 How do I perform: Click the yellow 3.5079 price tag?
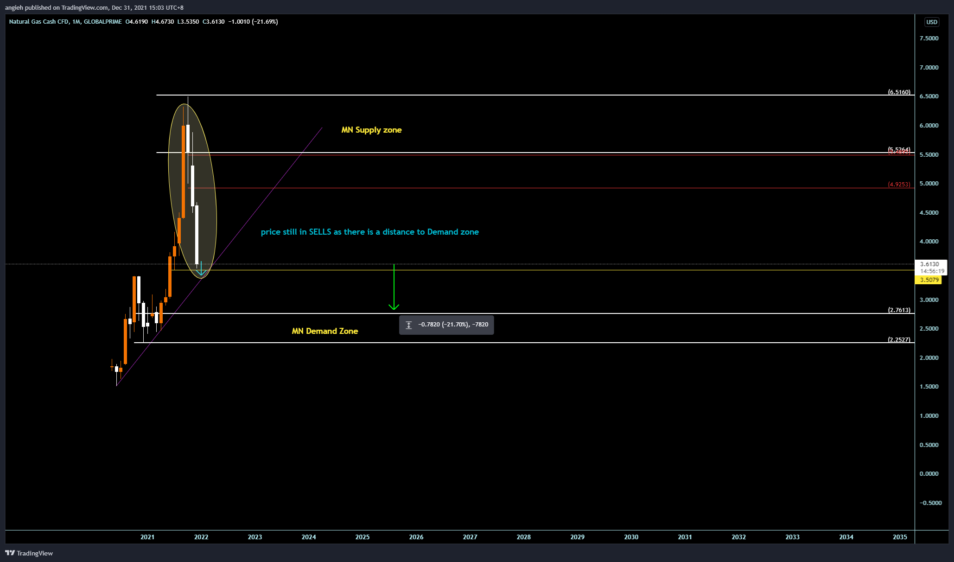point(929,280)
